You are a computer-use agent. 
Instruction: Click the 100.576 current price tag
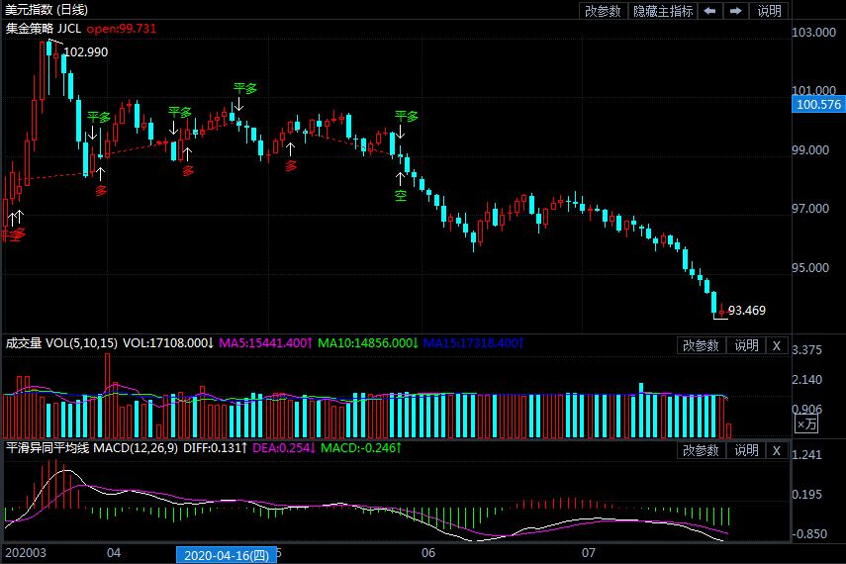(x=817, y=104)
